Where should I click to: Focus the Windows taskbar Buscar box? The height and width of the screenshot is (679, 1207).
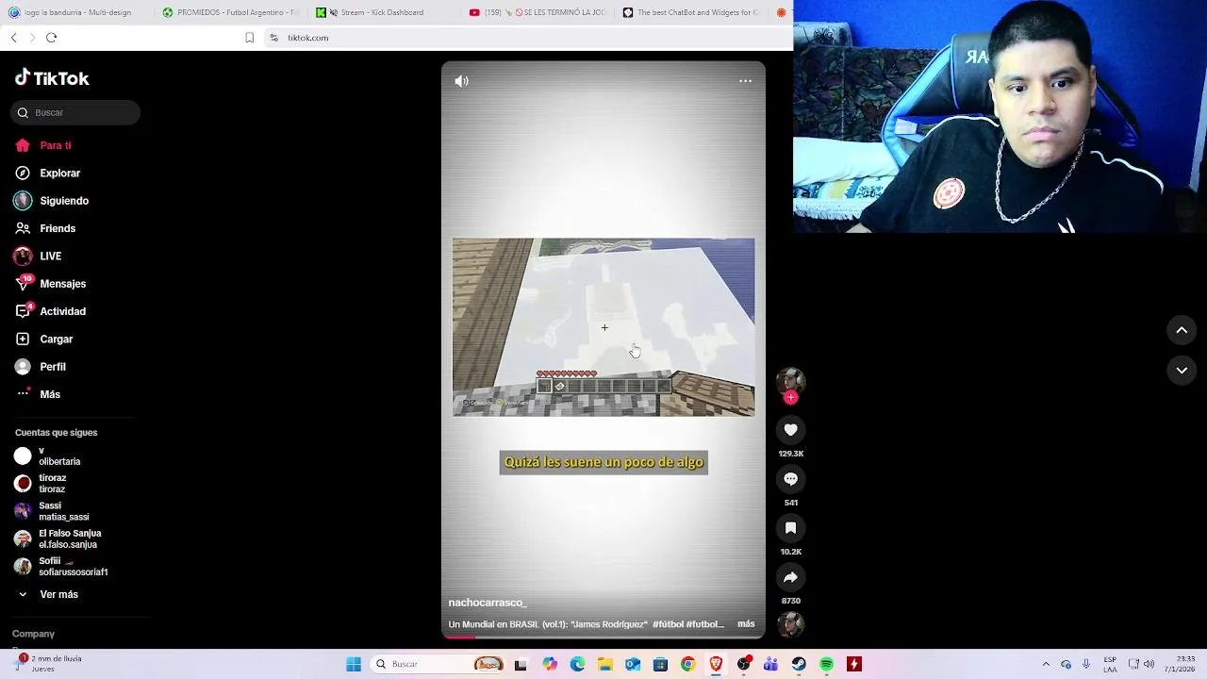point(439,664)
